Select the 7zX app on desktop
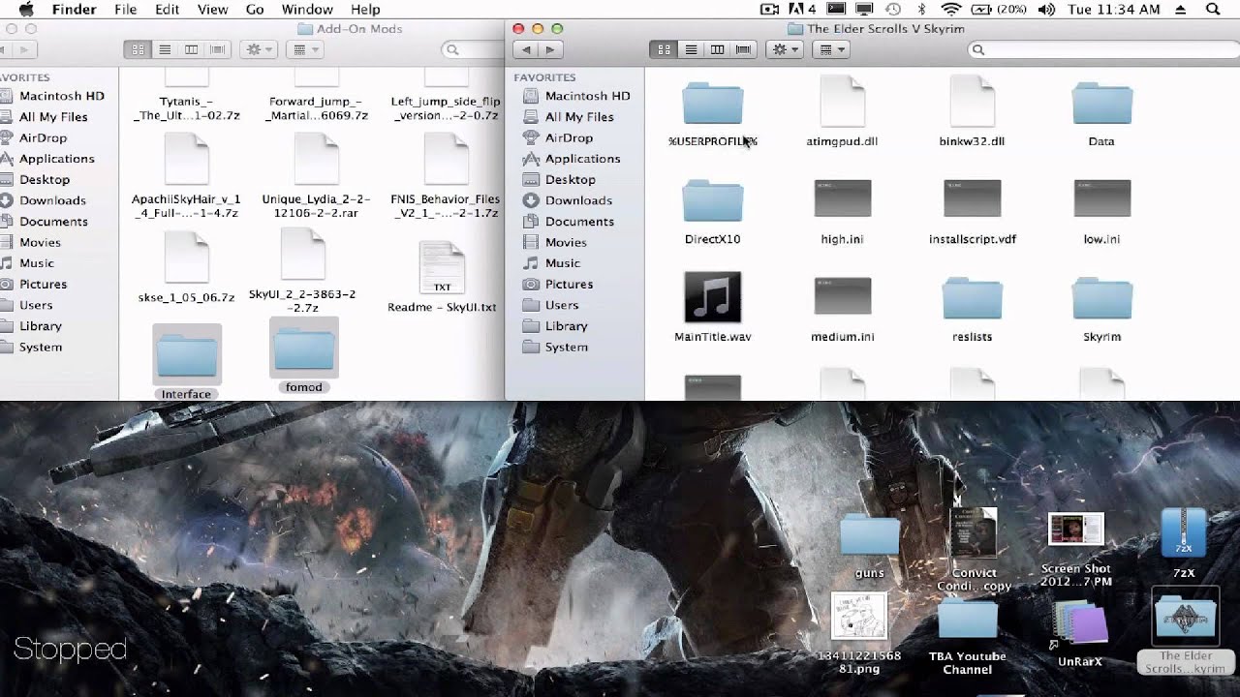Image resolution: width=1240 pixels, height=697 pixels. click(x=1183, y=534)
